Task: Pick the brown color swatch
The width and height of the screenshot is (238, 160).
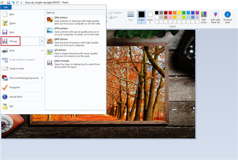Action: tap(166, 17)
